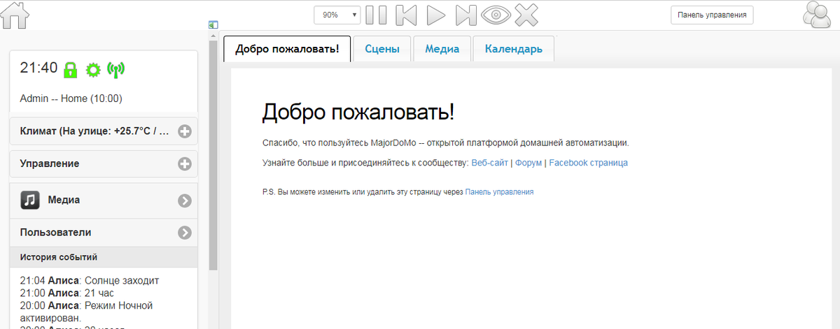The width and height of the screenshot is (840, 329).
Task: Start playback with the play icon
Action: [436, 14]
